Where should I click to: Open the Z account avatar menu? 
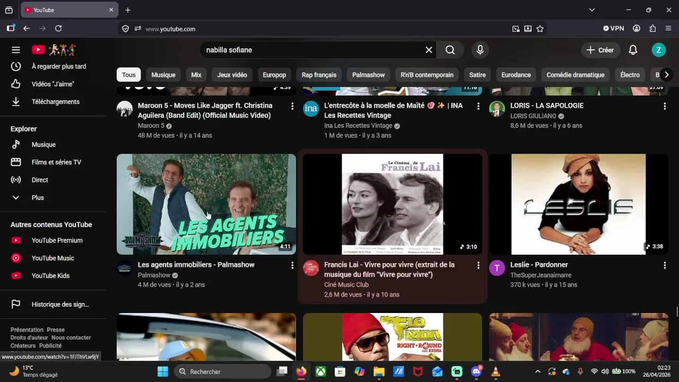(x=658, y=50)
